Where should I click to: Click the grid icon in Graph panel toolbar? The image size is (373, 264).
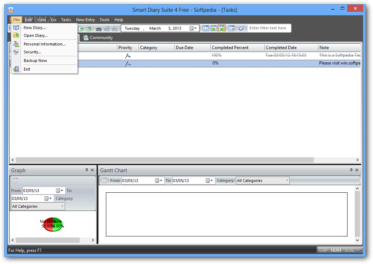click(x=15, y=181)
